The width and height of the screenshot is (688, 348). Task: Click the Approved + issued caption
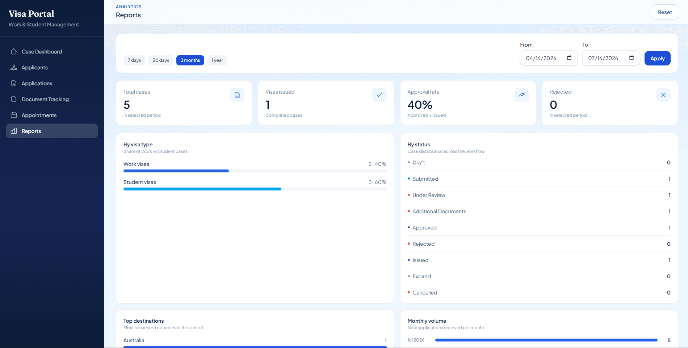tap(427, 115)
